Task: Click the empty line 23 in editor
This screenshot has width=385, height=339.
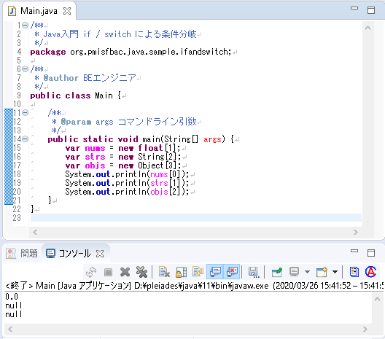Action: 195,218
